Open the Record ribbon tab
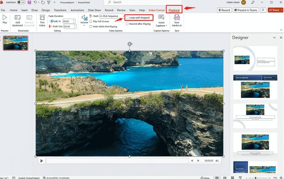 tap(109, 10)
